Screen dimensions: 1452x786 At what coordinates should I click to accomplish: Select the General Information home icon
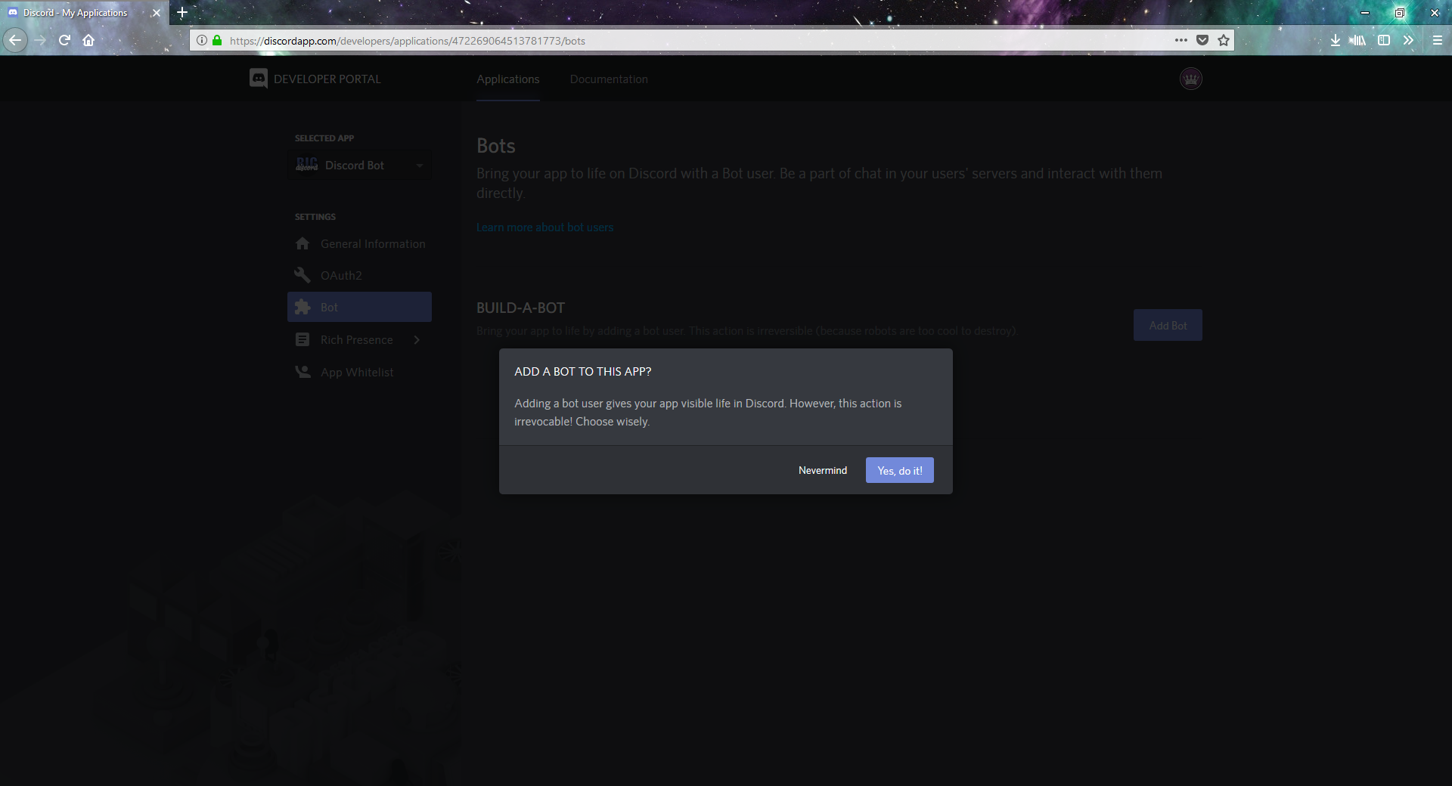pos(302,243)
